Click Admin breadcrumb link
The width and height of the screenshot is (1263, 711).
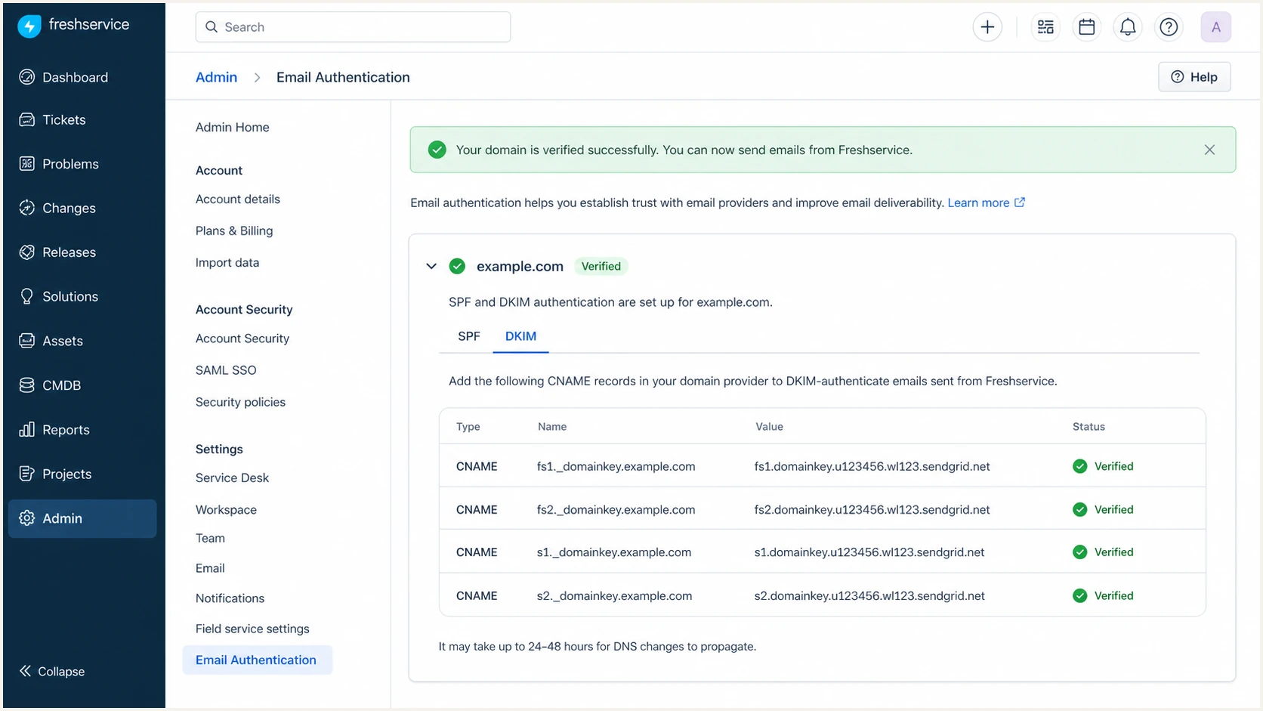pyautogui.click(x=216, y=77)
